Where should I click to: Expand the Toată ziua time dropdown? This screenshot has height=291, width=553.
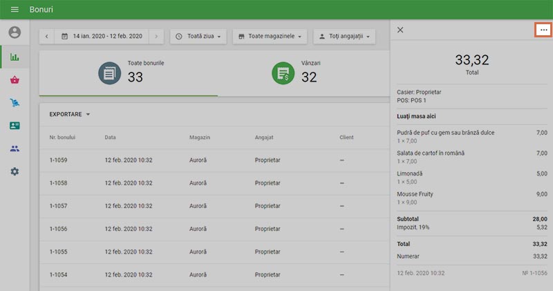coord(198,37)
